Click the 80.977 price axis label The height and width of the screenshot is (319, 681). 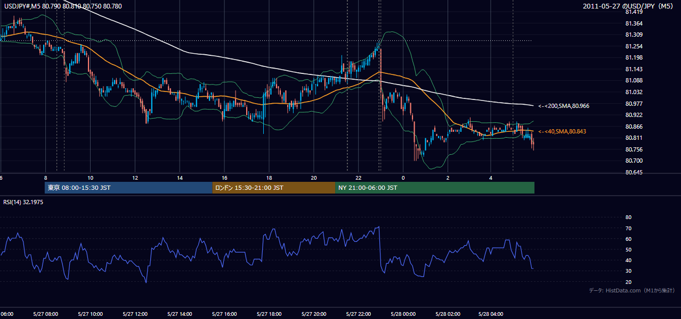pos(634,104)
